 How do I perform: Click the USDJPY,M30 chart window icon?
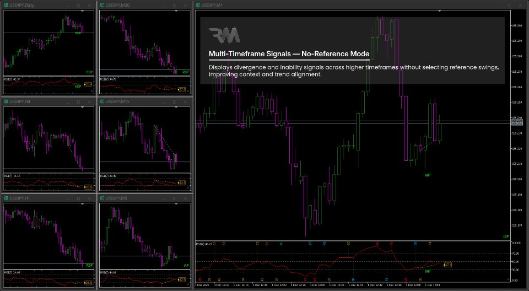coord(102,6)
